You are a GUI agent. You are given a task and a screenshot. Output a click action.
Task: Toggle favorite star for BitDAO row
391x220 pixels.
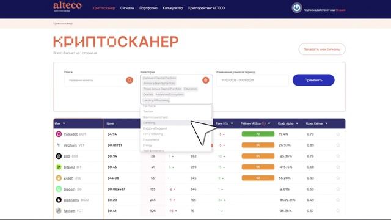(x=338, y=167)
